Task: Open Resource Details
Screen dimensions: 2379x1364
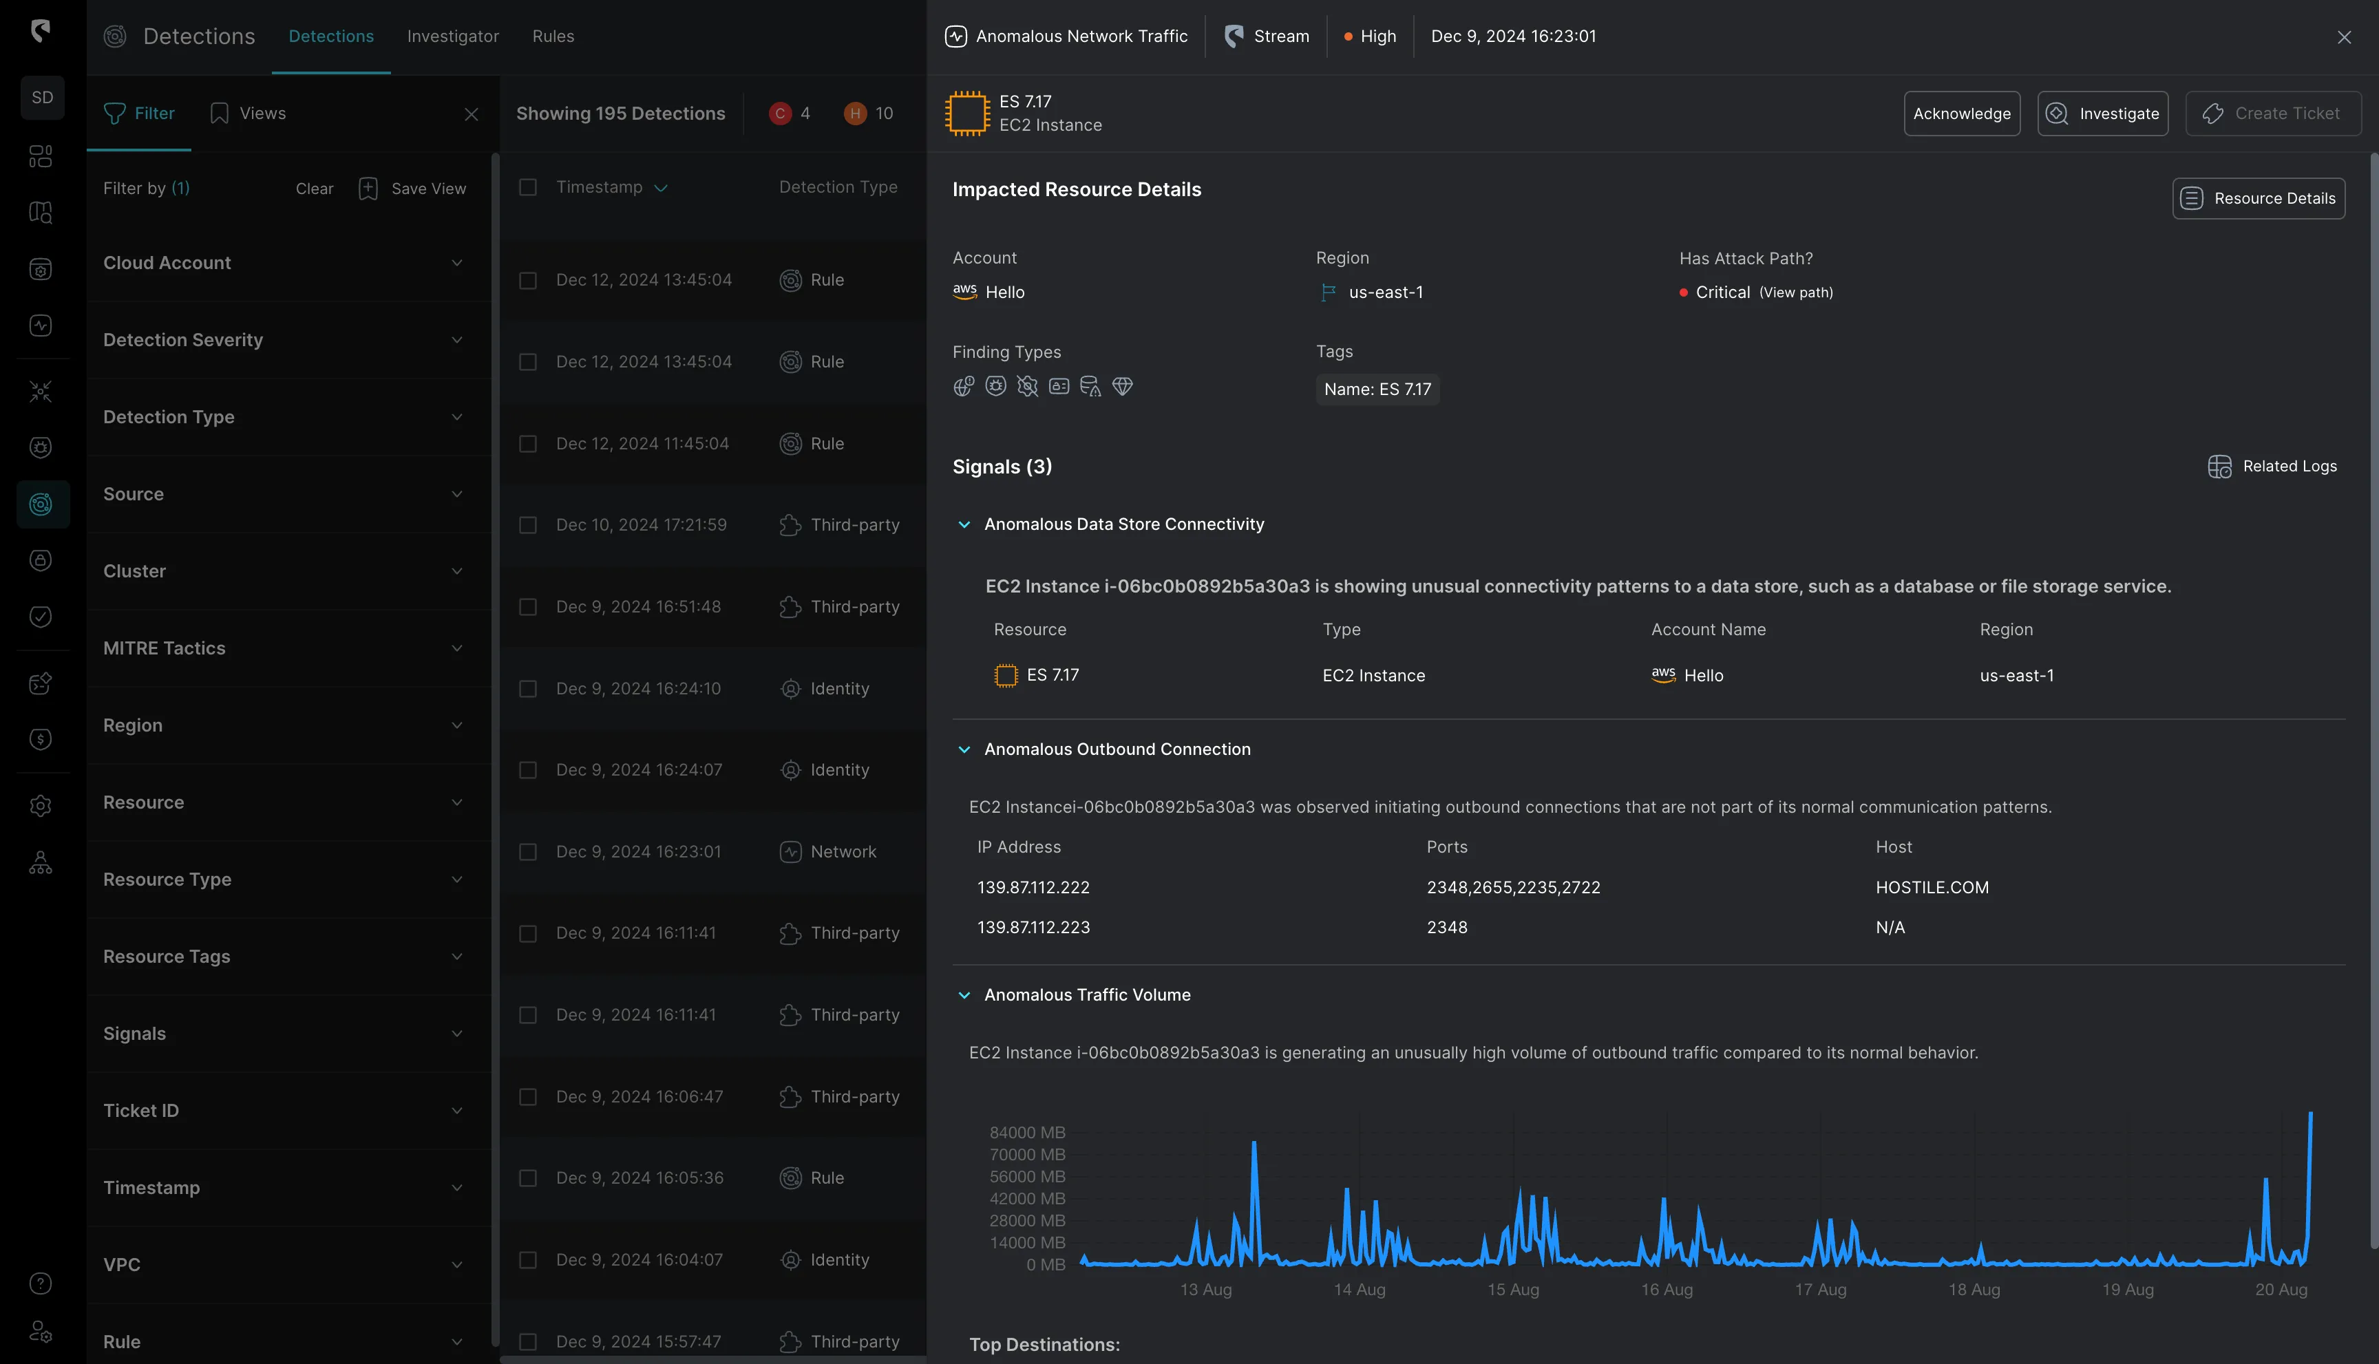Action: pyautogui.click(x=2258, y=199)
